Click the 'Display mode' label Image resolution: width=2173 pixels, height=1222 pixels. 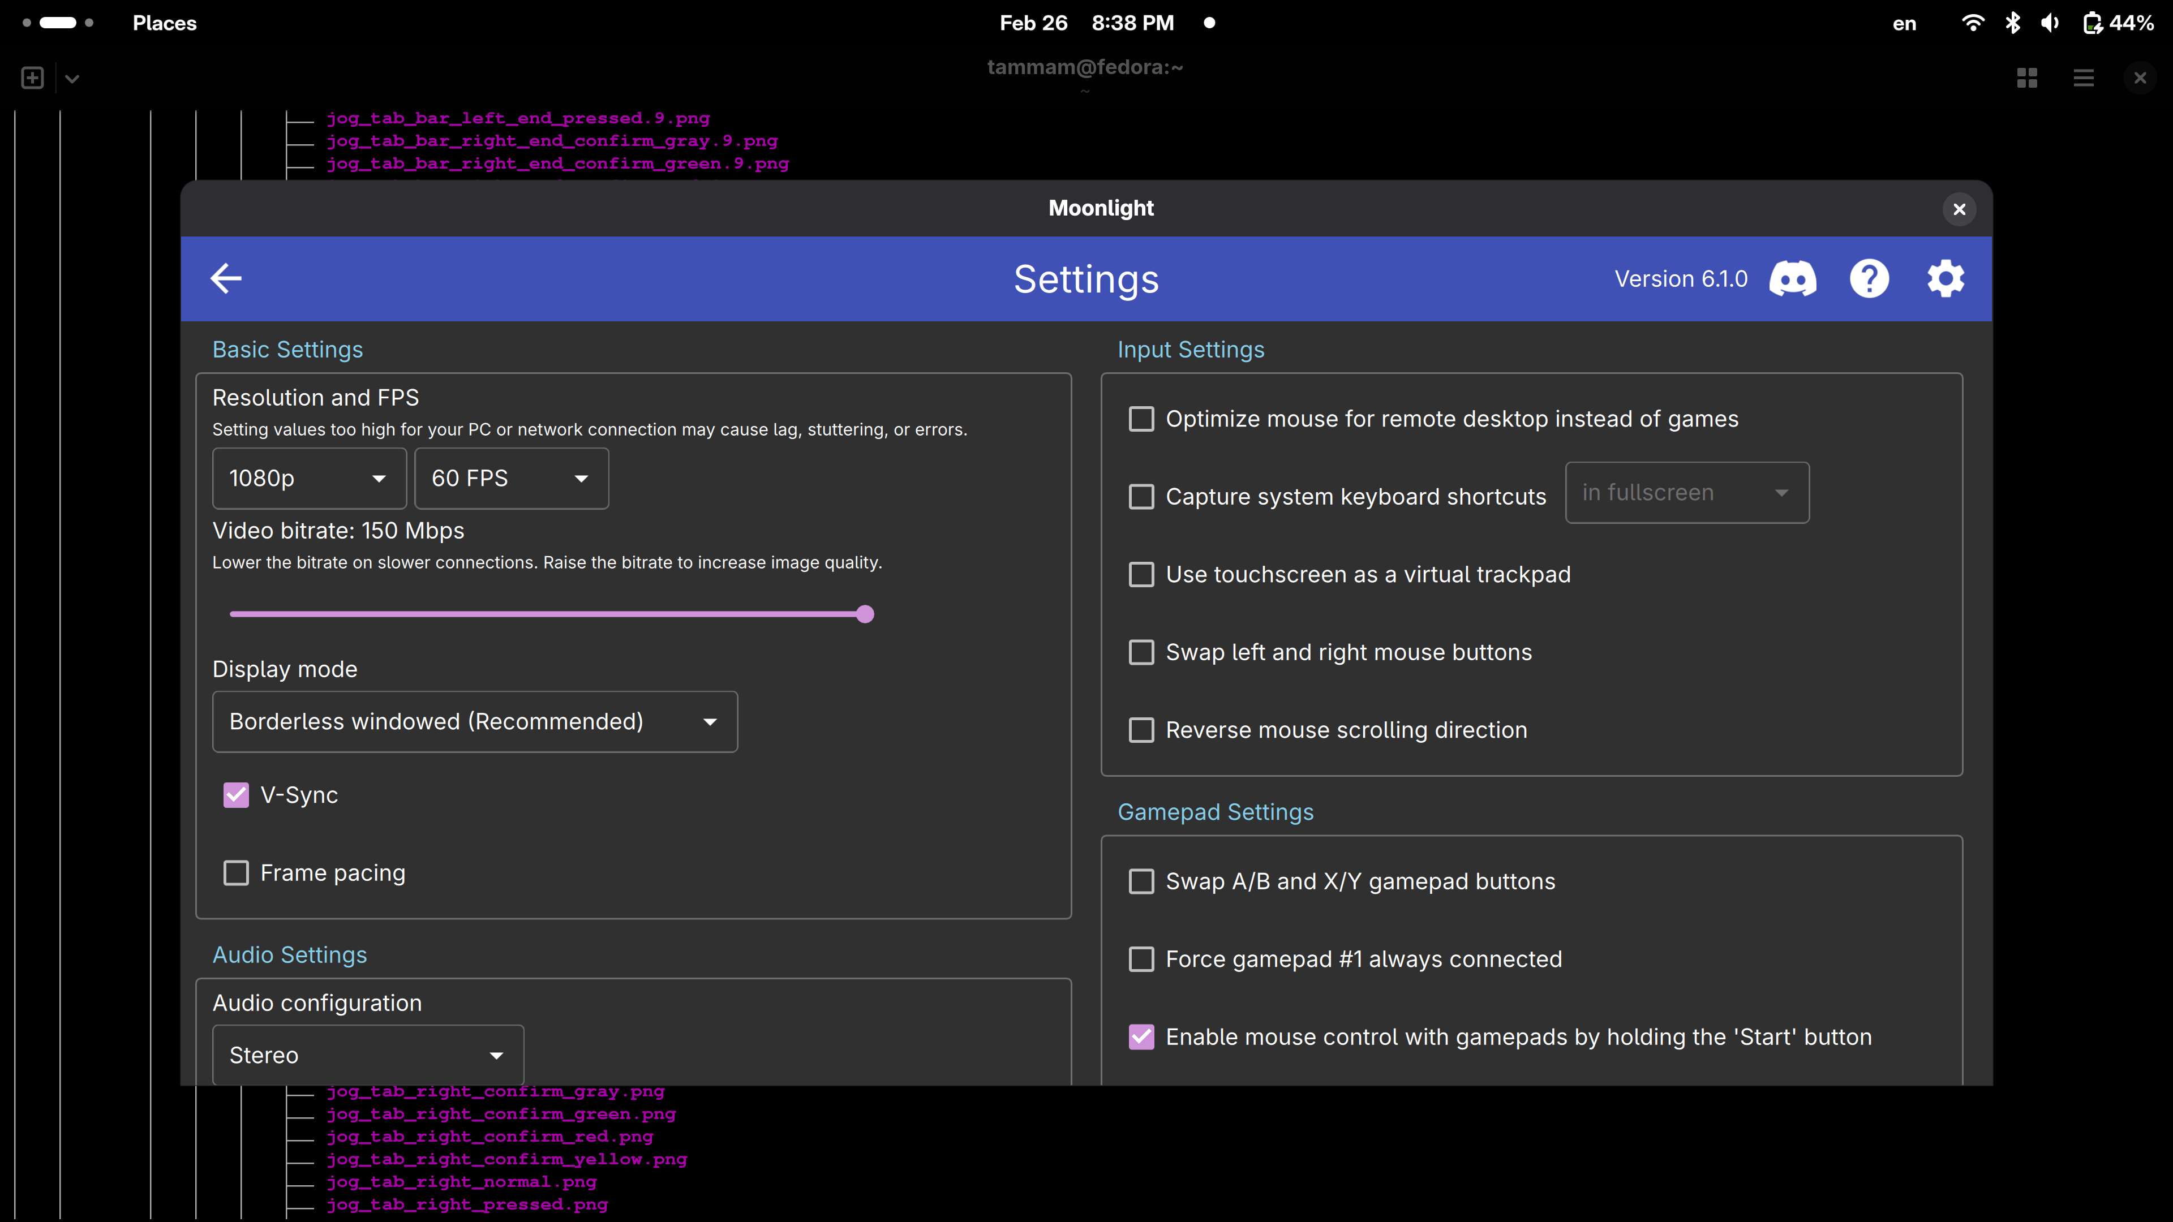tap(284, 669)
